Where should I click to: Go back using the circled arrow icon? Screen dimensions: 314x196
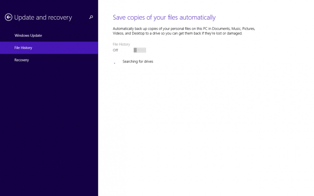coord(9,17)
